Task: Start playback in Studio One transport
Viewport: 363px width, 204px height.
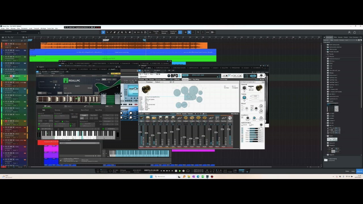Action: (x=180, y=171)
